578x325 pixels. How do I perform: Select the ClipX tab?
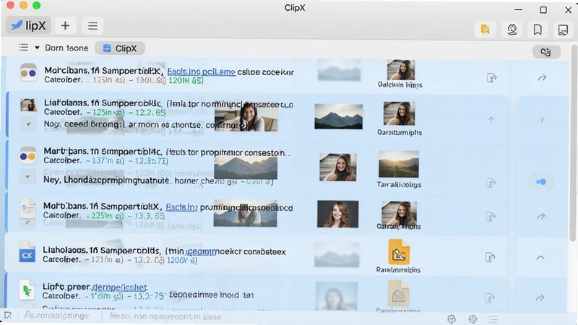(x=120, y=48)
